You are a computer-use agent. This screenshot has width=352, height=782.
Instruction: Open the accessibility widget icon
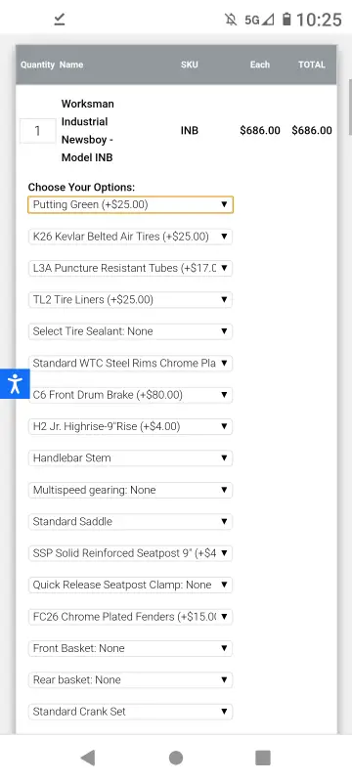(15, 383)
